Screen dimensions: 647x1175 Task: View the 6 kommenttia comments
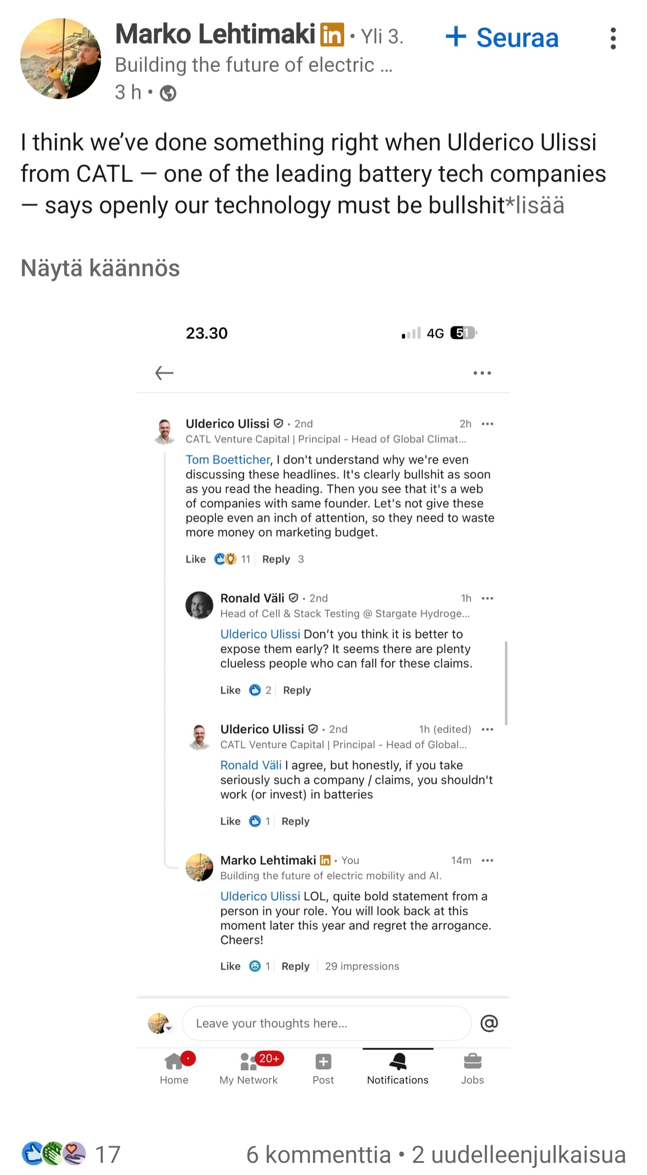click(318, 1155)
